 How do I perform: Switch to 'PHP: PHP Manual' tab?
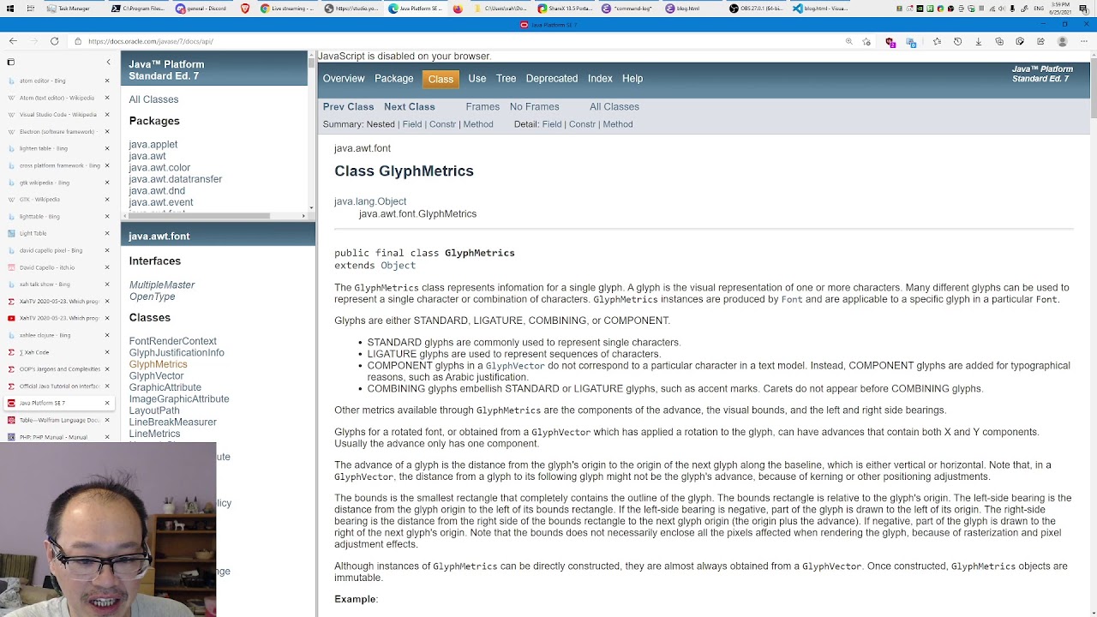click(57, 437)
